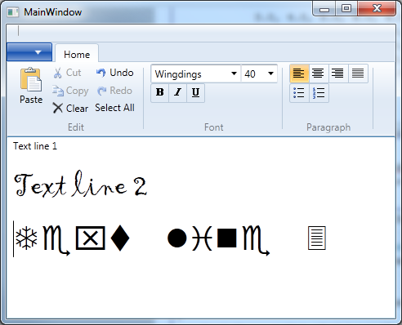Click inside the font name field showing Wingdings

pos(190,74)
